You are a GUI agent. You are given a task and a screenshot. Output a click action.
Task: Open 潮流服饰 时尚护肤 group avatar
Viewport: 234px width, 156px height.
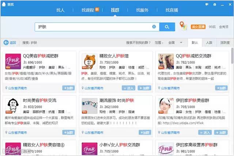coord(90,106)
